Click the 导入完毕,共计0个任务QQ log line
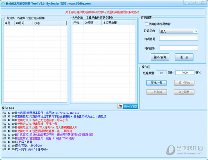208x160 pixels. coord(25,149)
